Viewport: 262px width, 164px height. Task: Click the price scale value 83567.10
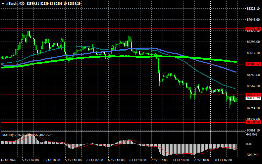point(253,86)
